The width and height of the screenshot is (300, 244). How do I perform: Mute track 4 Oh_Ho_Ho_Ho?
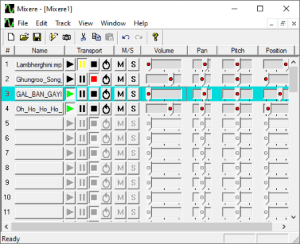pyautogui.click(x=121, y=109)
